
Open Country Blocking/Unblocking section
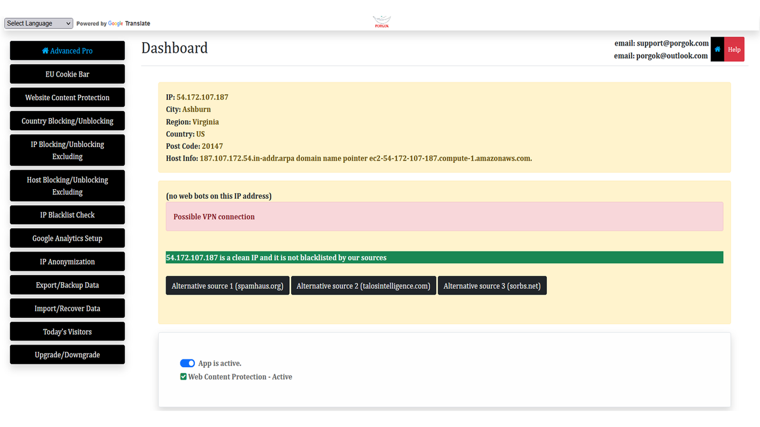(x=67, y=120)
